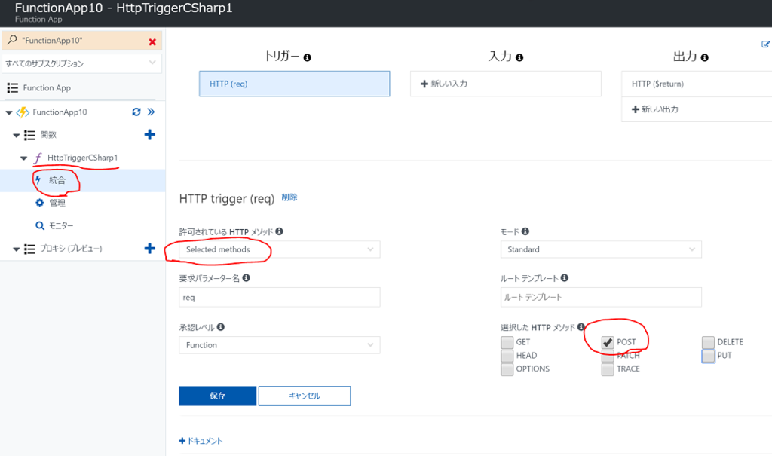The image size is (772, 456).
Task: Click the モニター magnifier icon
Action: click(x=40, y=225)
